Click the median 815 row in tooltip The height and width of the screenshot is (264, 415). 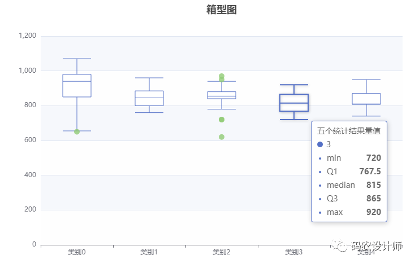(x=349, y=185)
